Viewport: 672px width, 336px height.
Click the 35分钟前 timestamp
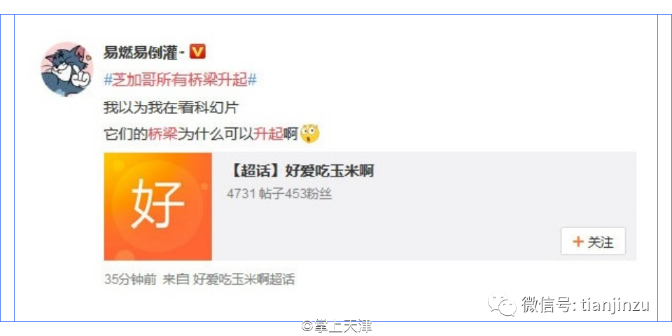(x=131, y=279)
